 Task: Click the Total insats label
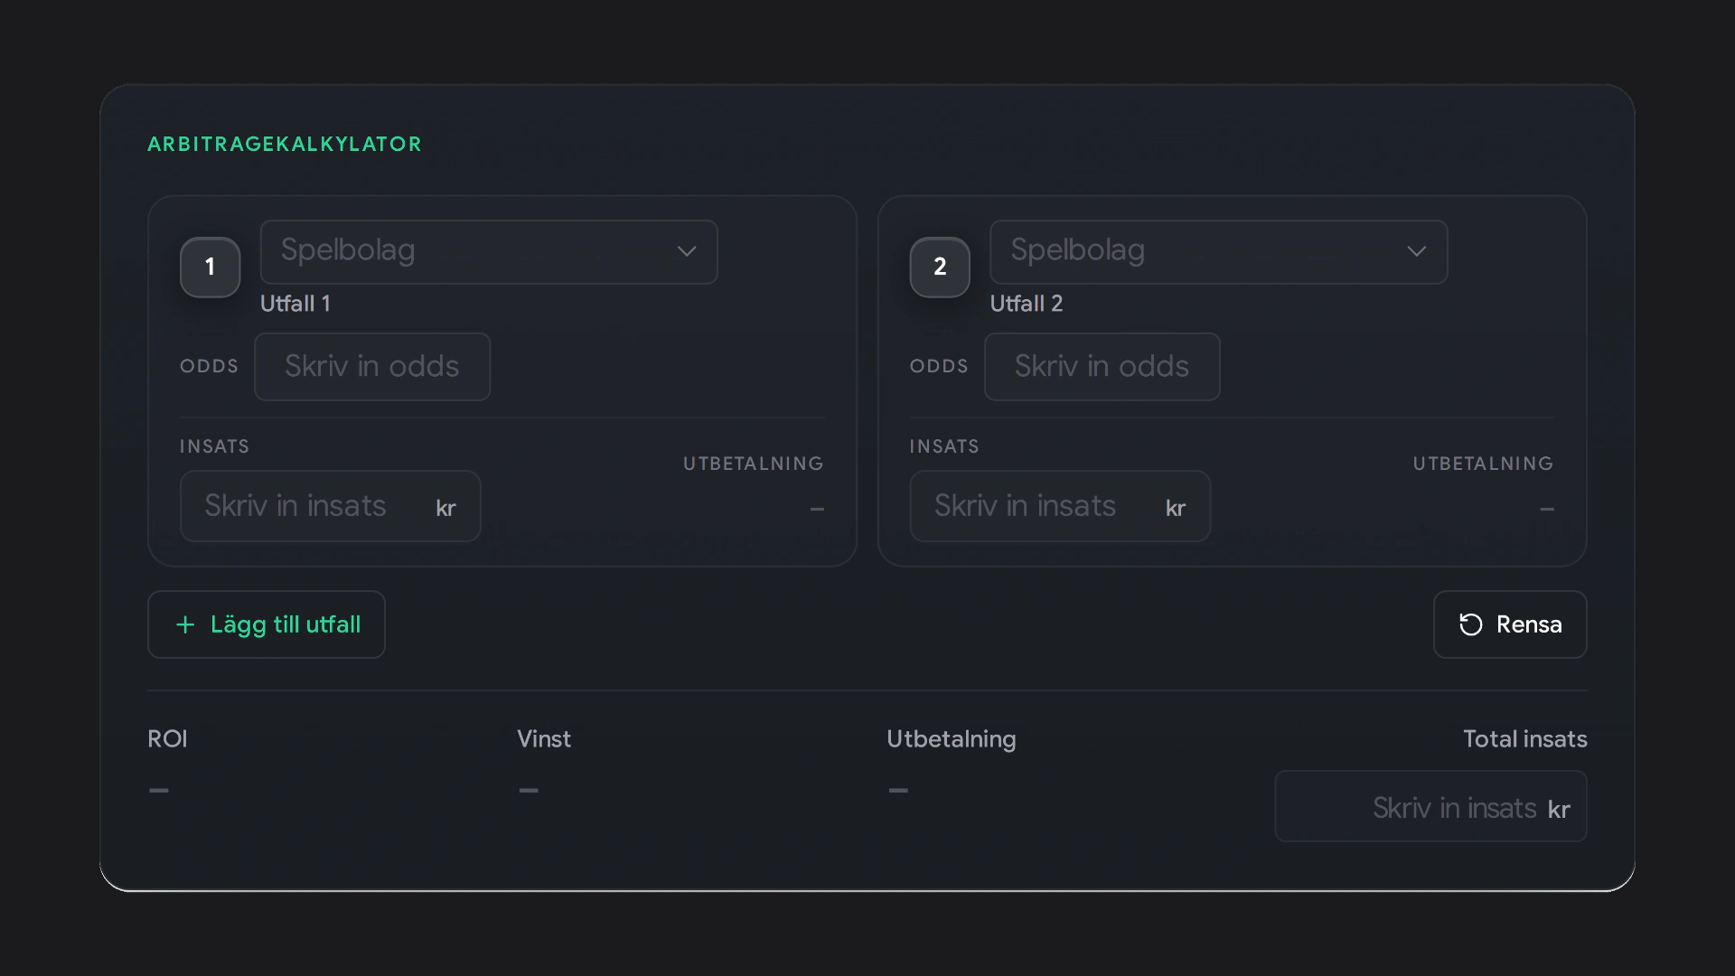(x=1525, y=739)
